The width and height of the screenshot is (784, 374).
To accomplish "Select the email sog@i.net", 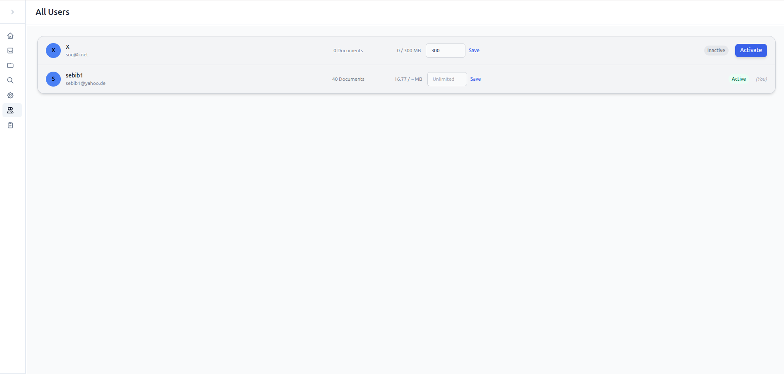I will (x=77, y=55).
